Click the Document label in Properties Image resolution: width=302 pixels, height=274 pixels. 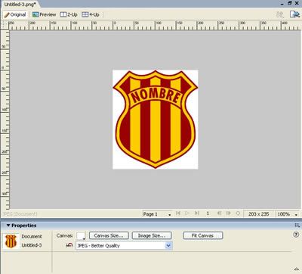click(x=32, y=236)
